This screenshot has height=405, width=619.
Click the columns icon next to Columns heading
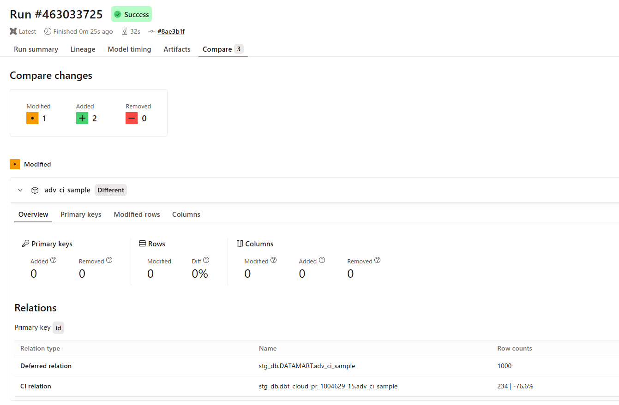[x=240, y=244]
